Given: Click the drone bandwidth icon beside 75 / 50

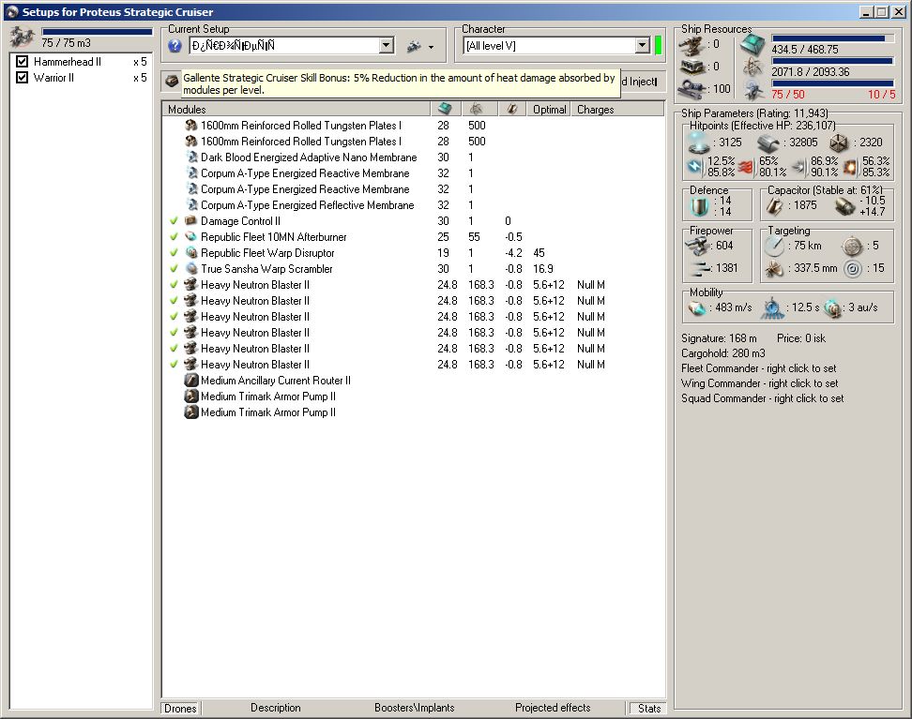Looking at the screenshot, I should 754,90.
